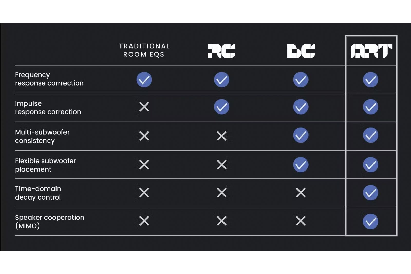411x274 pixels.
Task: Click RC impulse response correction checkmark
Action: 221,107
